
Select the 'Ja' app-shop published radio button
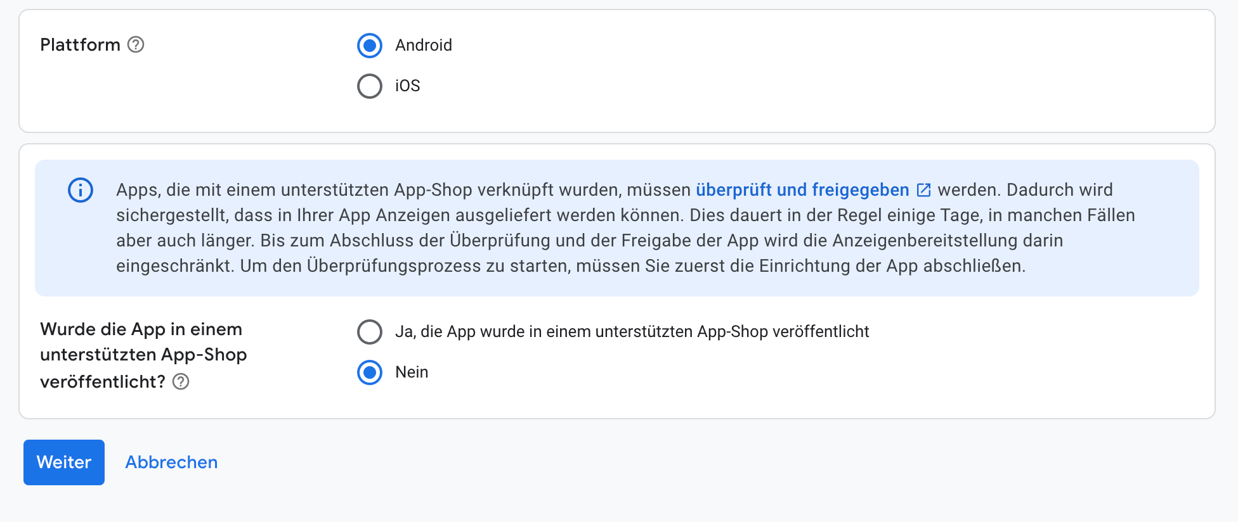coord(370,332)
